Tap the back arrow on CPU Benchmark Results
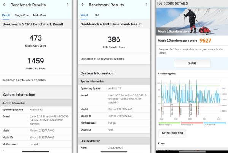228x153 pixels. pyautogui.click(x=5, y=5)
